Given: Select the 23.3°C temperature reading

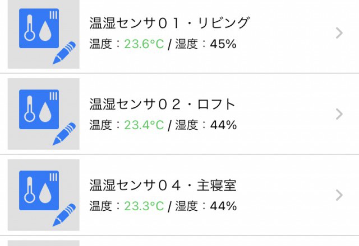Looking at the screenshot, I should tap(144, 206).
